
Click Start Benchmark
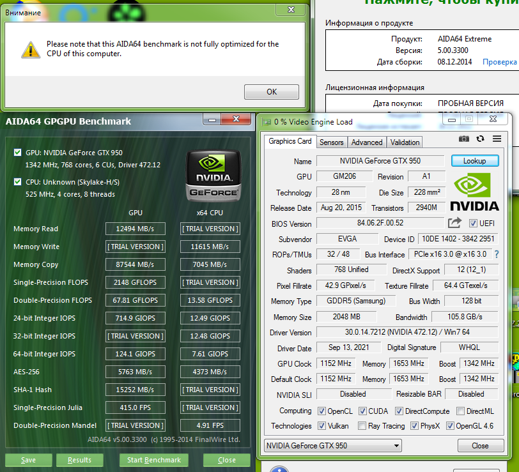154,460
